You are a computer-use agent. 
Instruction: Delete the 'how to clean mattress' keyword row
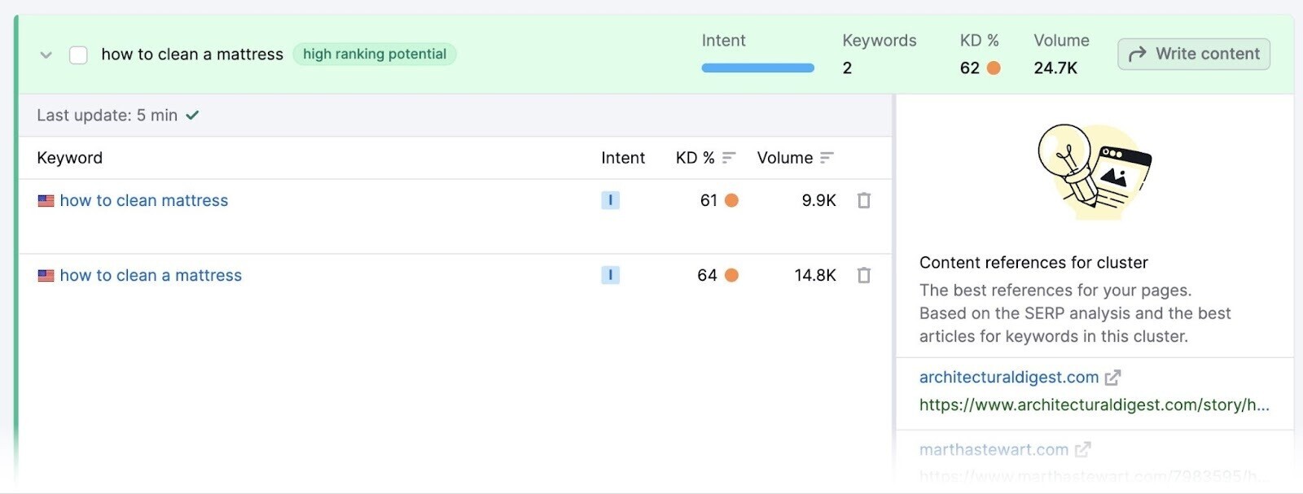864,200
